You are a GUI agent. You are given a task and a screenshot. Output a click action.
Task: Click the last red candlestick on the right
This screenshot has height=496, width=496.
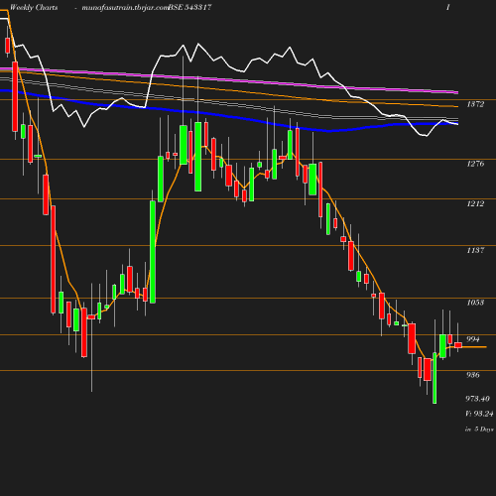tap(458, 345)
